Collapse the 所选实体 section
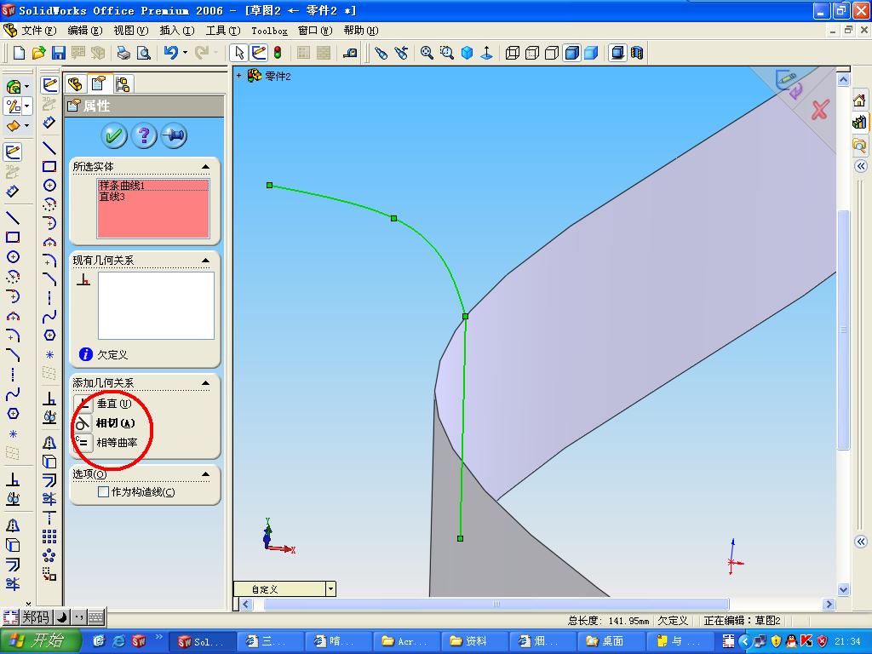Viewport: 872px width, 654px height. (206, 166)
